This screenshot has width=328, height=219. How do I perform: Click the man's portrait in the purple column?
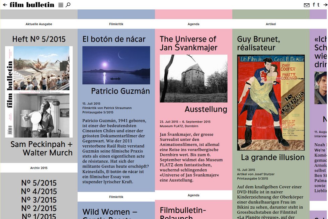tap(321, 88)
